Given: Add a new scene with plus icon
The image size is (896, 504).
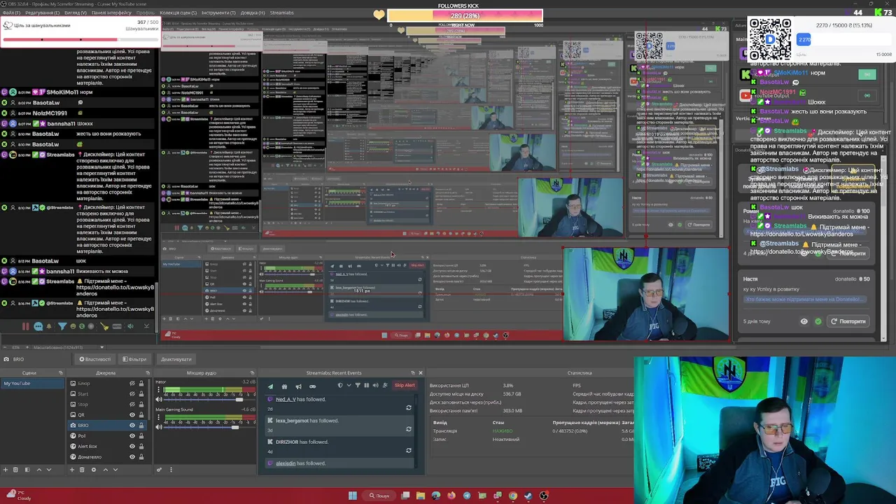Looking at the screenshot, I should click(x=6, y=470).
